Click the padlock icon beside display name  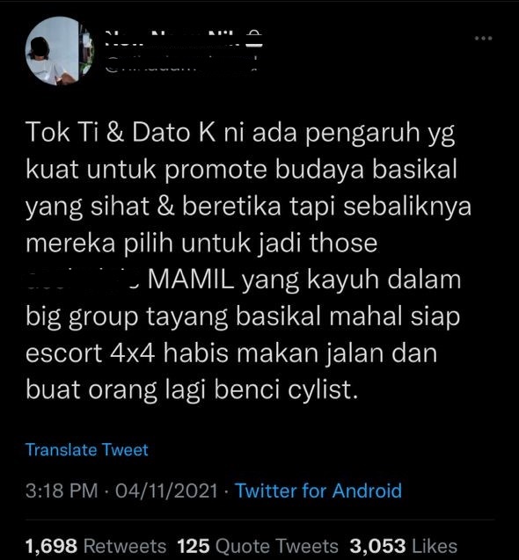tap(254, 39)
